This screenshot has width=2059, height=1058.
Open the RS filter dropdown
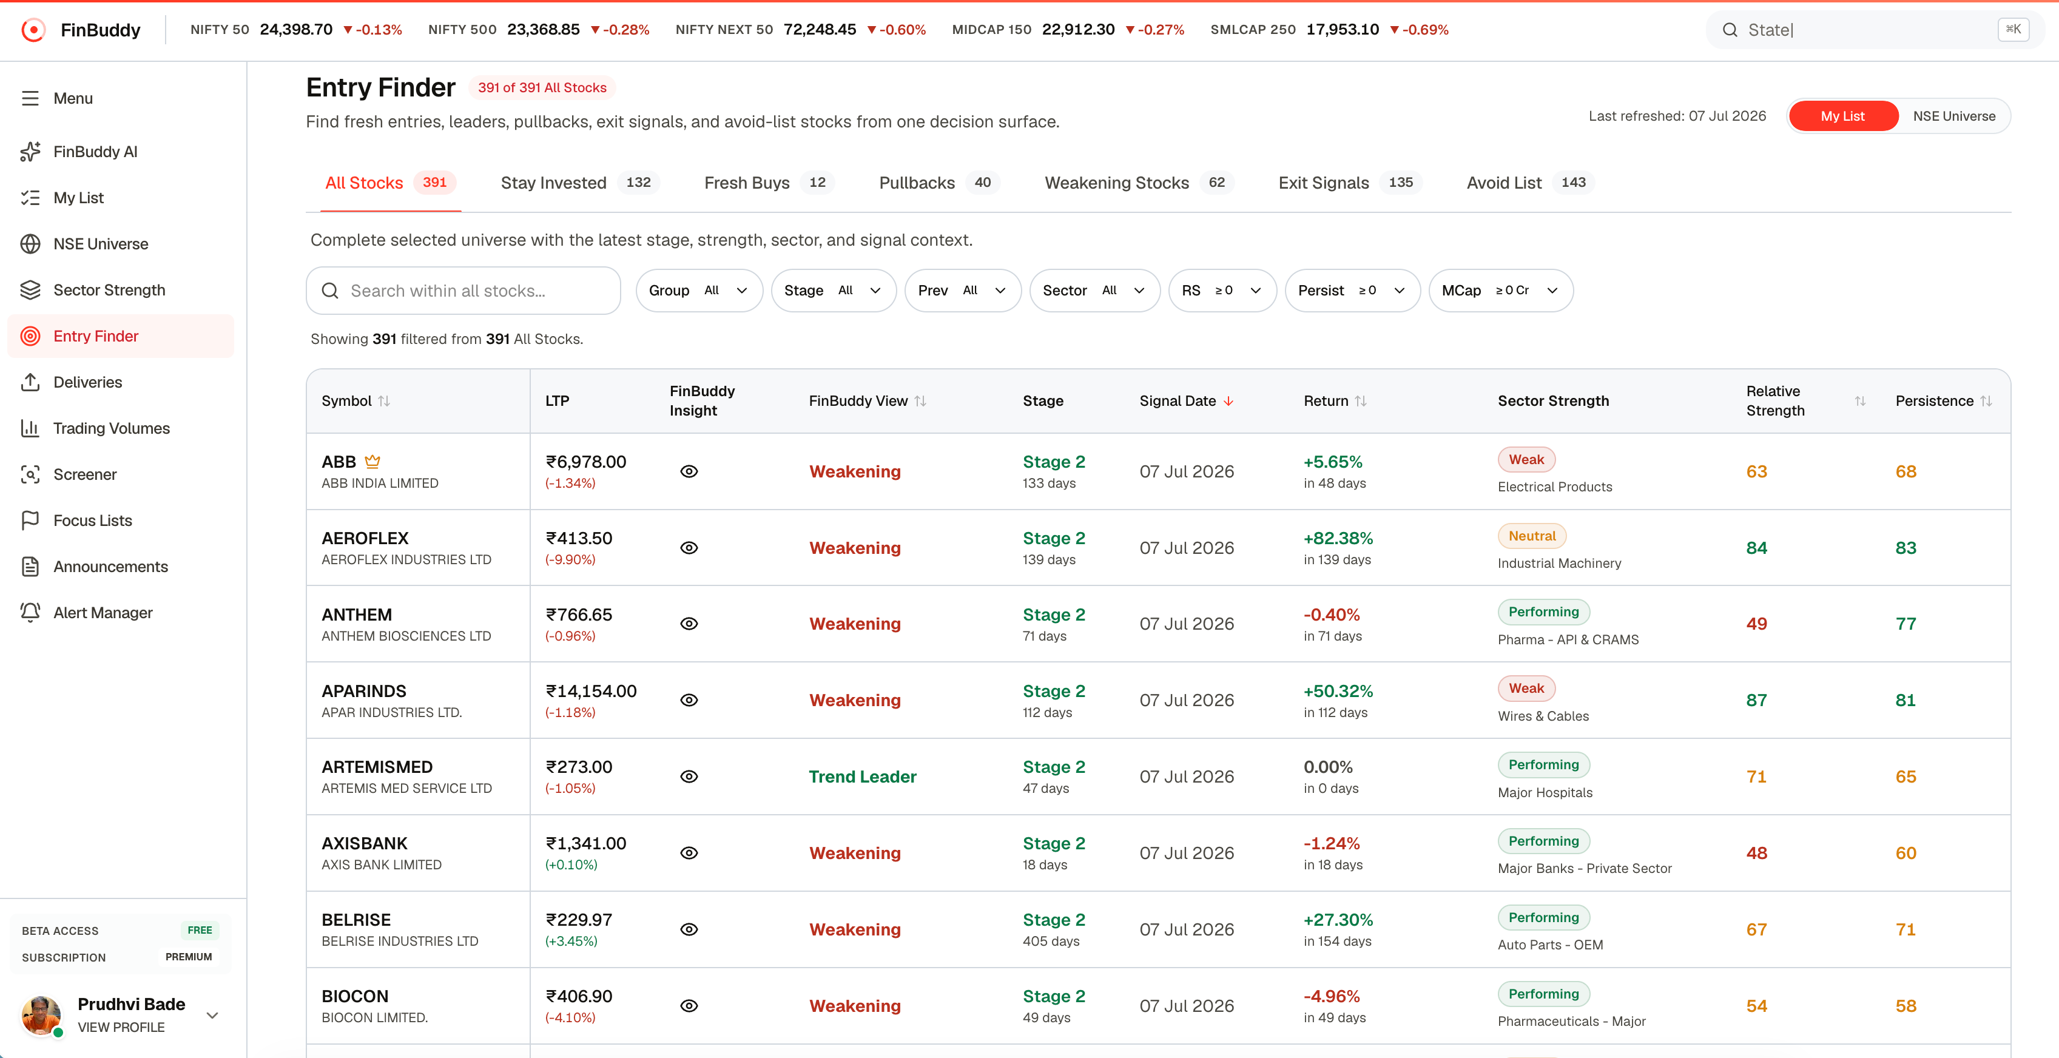pyautogui.click(x=1222, y=291)
